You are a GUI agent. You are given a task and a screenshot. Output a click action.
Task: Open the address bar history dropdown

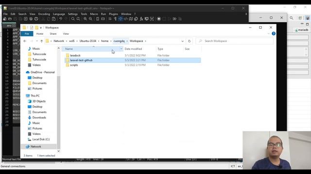[x=183, y=41]
